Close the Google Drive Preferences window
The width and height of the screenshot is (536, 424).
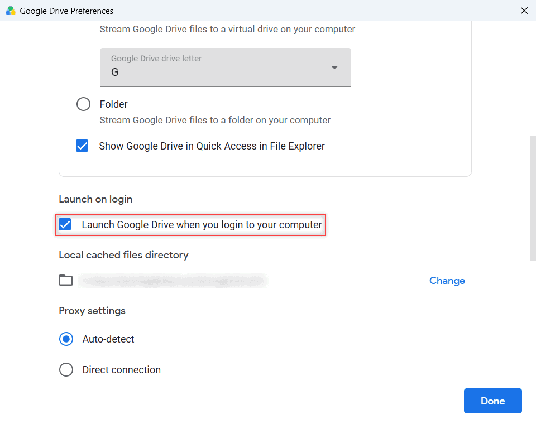[x=524, y=11]
